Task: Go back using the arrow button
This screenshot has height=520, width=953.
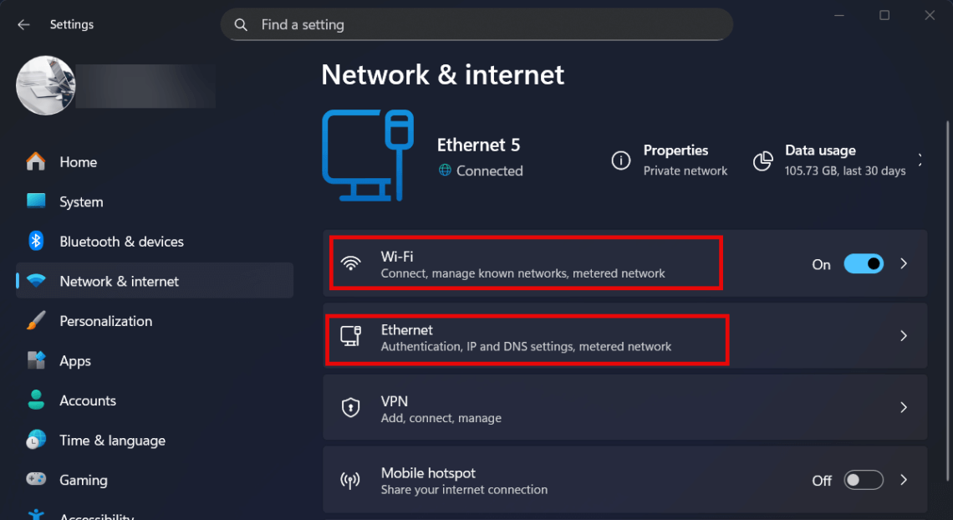Action: pyautogui.click(x=23, y=24)
